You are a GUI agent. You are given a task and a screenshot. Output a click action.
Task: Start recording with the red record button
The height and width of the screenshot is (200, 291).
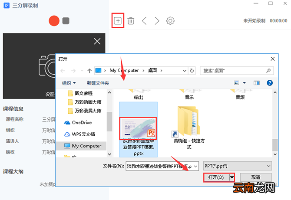(54, 21)
